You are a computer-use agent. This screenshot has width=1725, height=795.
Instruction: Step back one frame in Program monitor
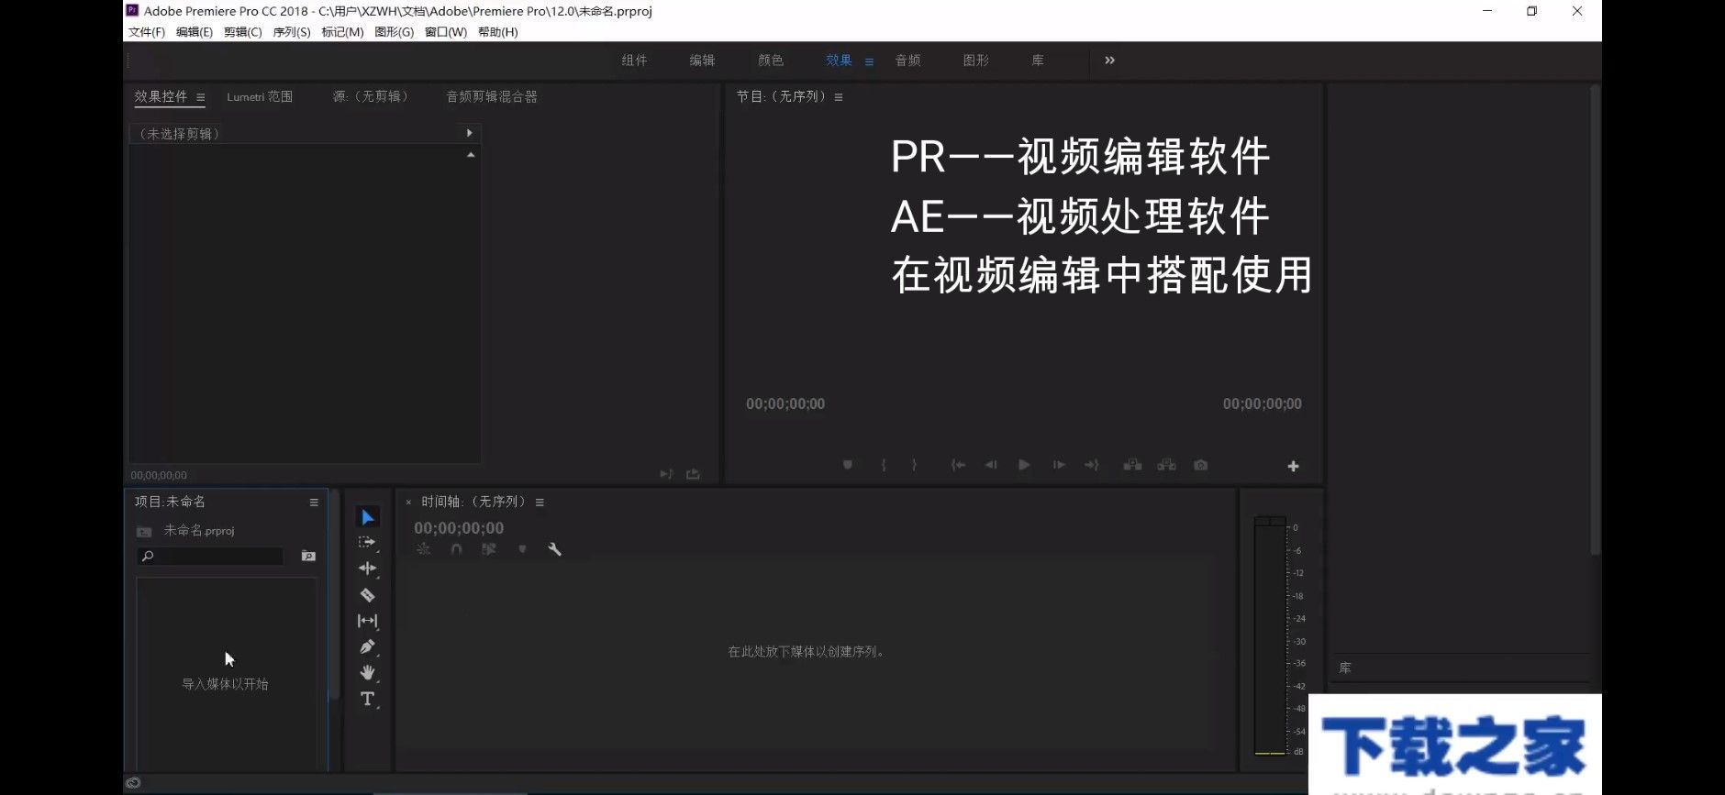pyautogui.click(x=991, y=465)
